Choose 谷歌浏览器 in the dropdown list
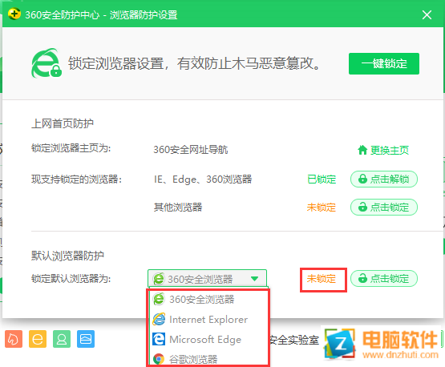The image size is (445, 367). [x=208, y=359]
